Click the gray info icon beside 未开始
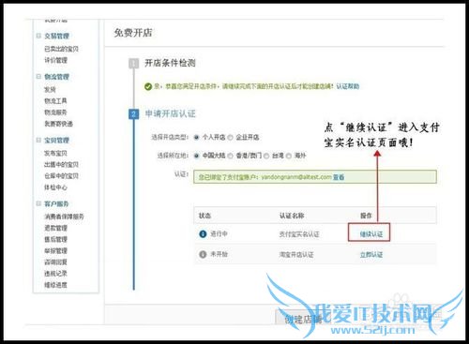Screen dimensions: 469x344 coord(203,254)
